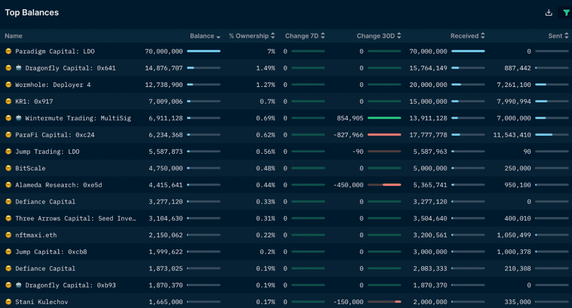Open the green filter icon
Image resolution: width=572 pixels, height=308 pixels.
(565, 12)
